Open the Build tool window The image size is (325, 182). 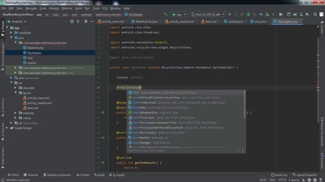pyautogui.click(x=100, y=175)
